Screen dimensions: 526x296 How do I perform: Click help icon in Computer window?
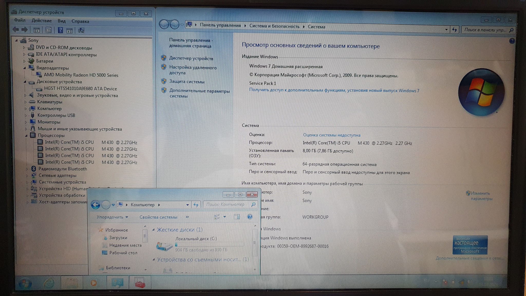click(250, 217)
